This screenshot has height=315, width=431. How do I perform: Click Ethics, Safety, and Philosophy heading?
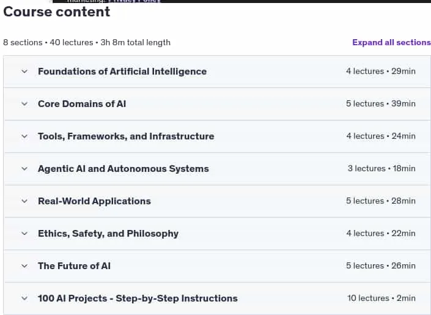coord(108,234)
